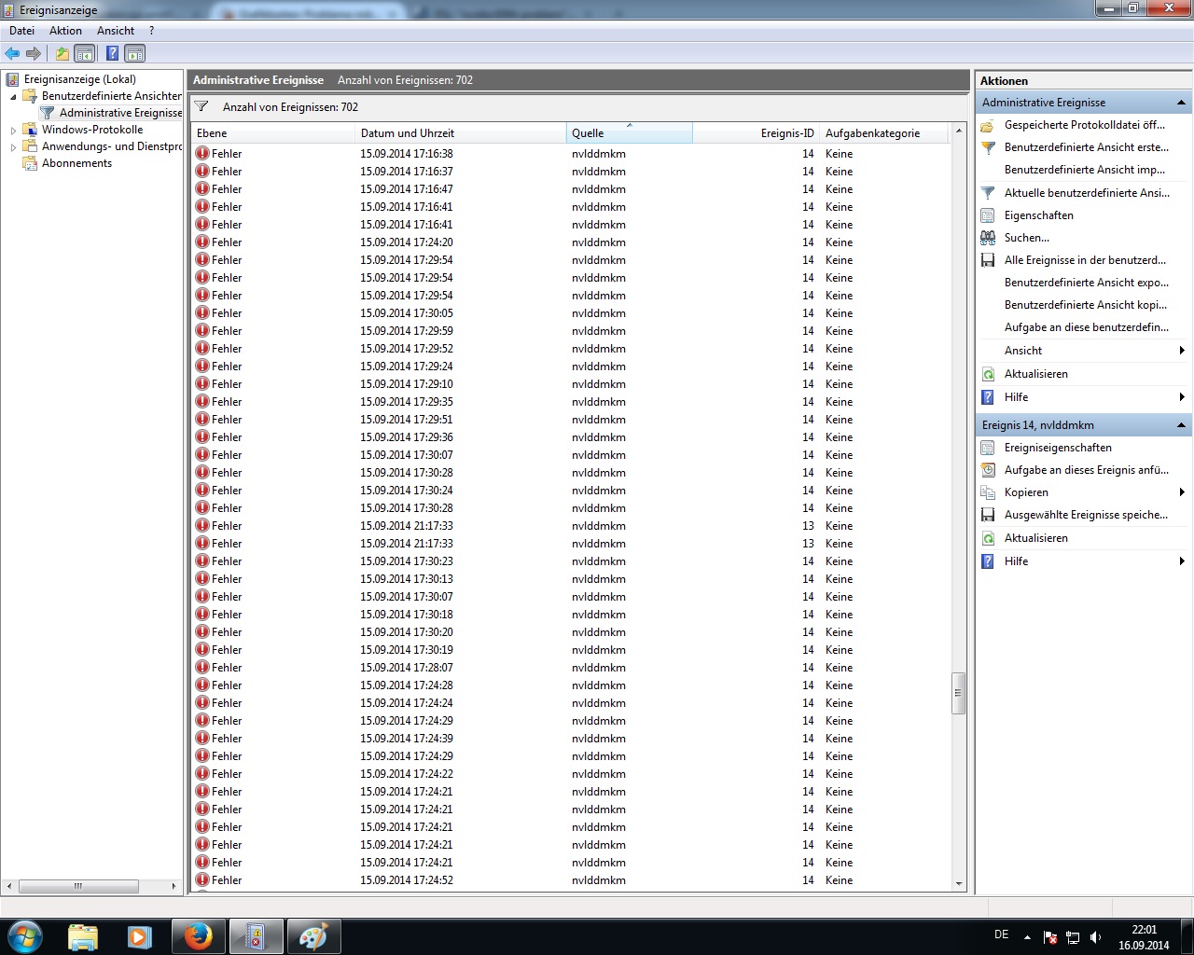
Task: Expand the Ansicht submenu arrow
Action: pyautogui.click(x=1182, y=351)
